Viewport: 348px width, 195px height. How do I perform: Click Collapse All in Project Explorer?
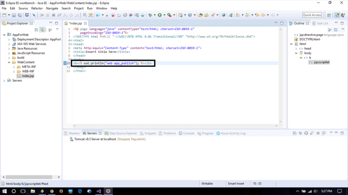pyautogui.click(x=36, y=30)
